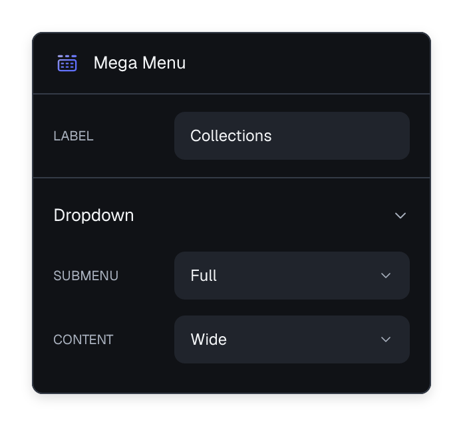Collapse the Dropdown section using its chevron
The height and width of the screenshot is (426, 463).
pyautogui.click(x=400, y=216)
